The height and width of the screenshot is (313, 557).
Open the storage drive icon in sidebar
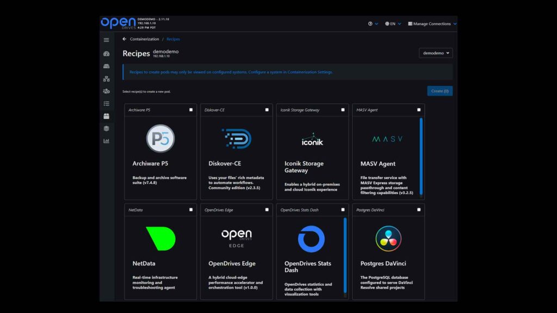pyautogui.click(x=106, y=66)
